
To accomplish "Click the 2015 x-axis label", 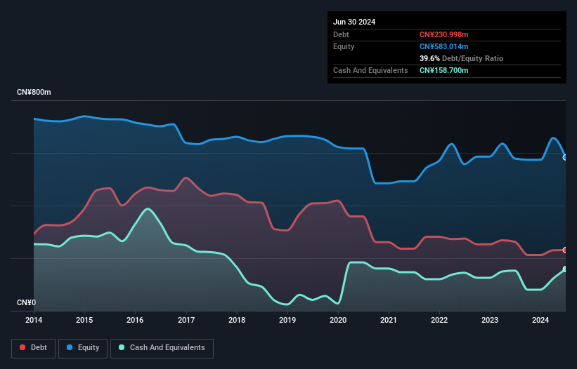I will pos(84,320).
